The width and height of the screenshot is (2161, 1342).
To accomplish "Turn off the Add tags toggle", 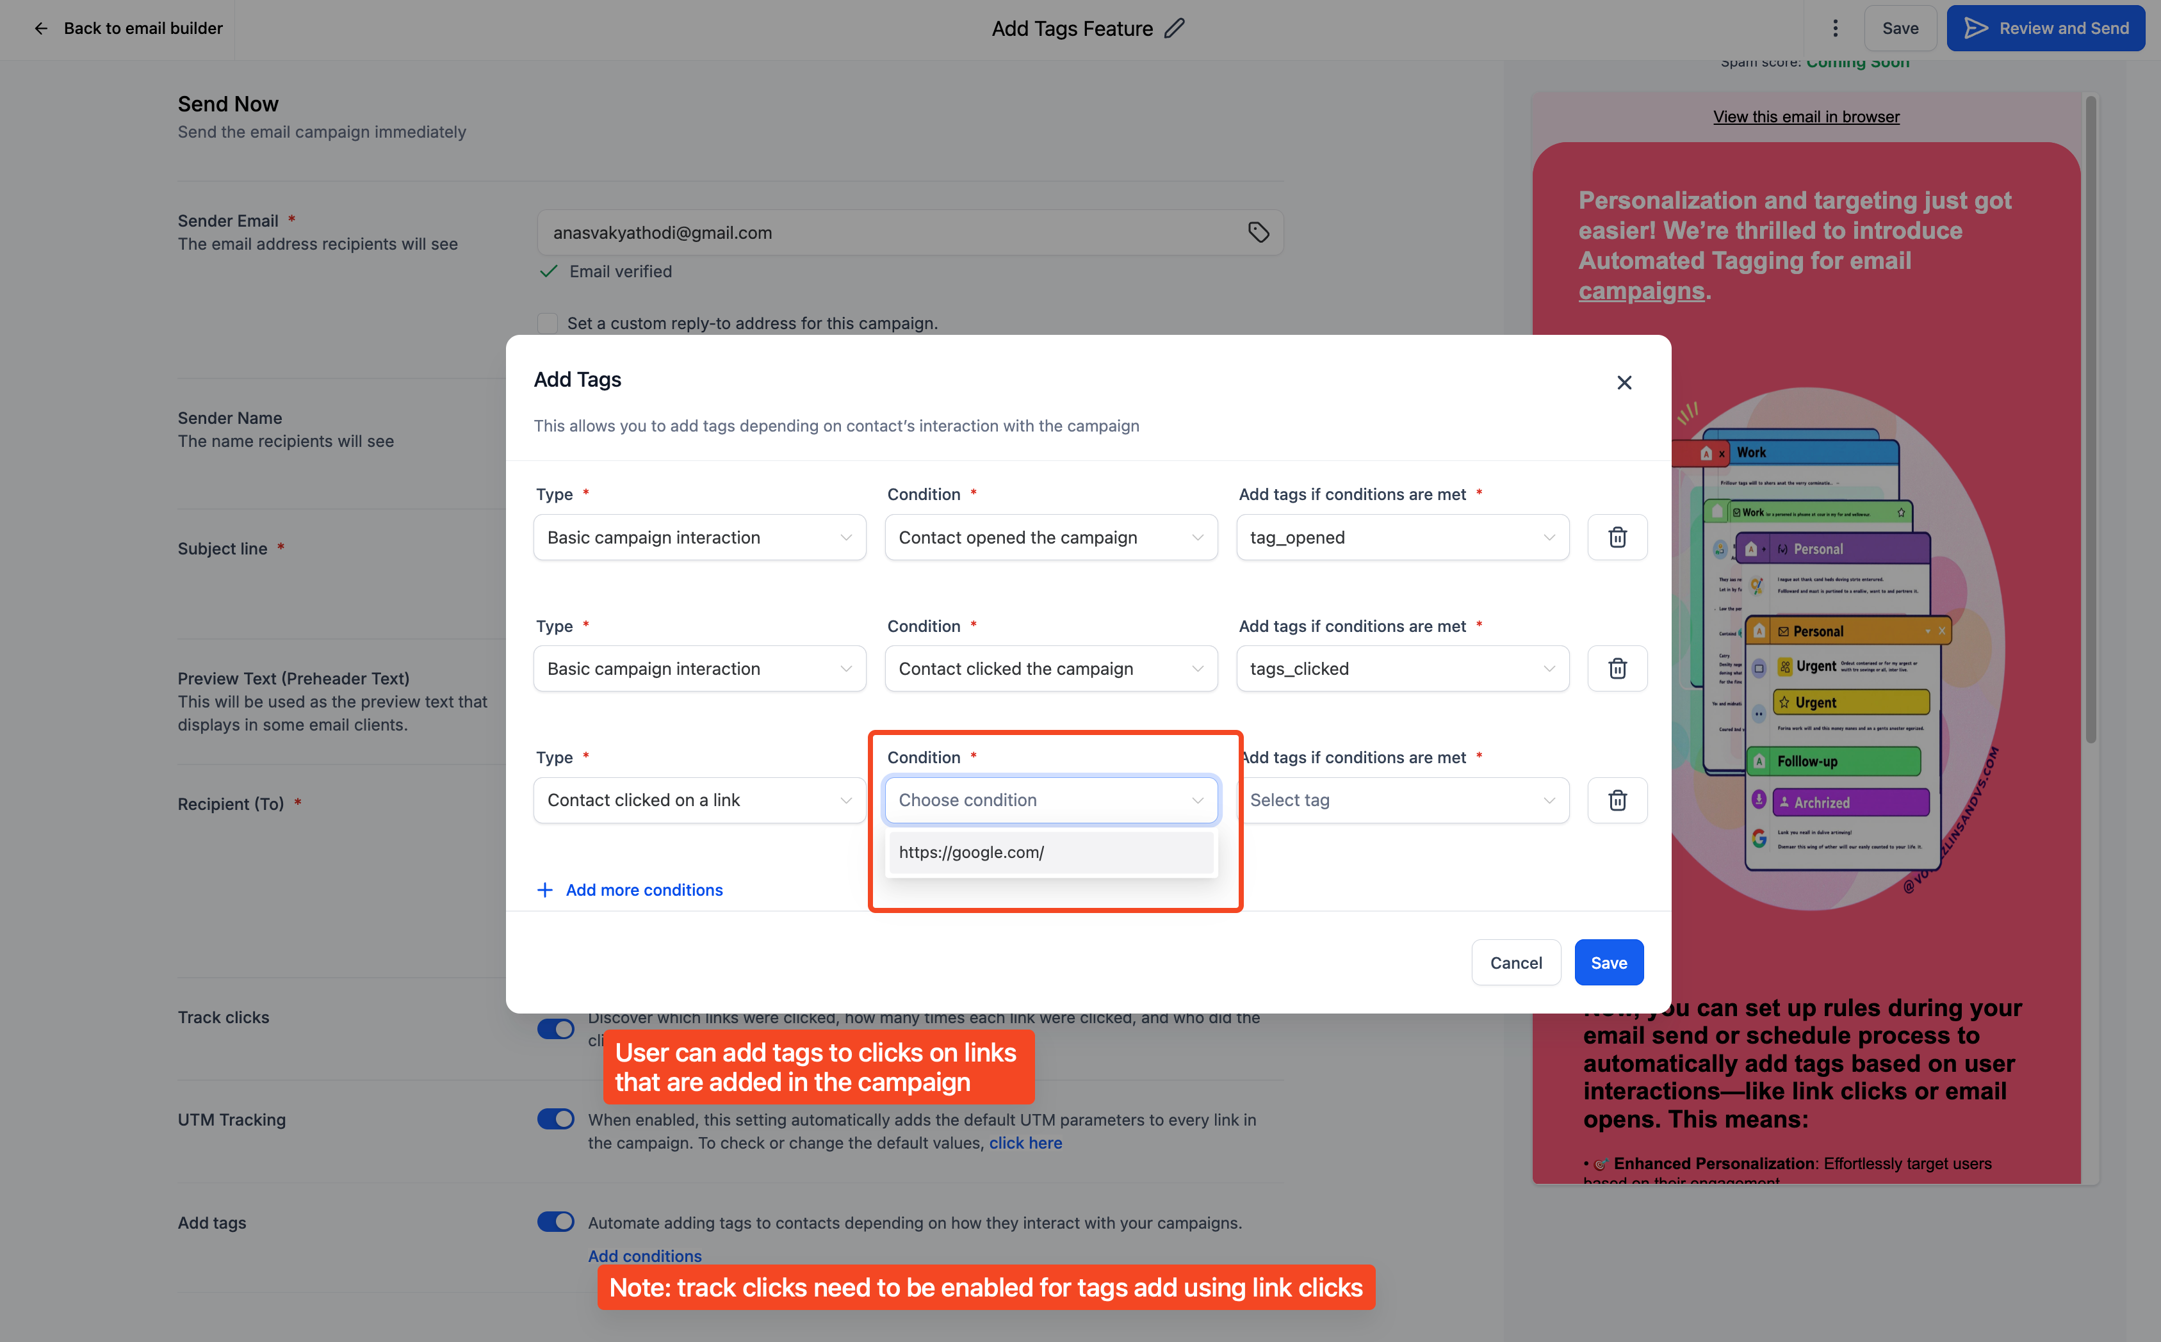I will [x=556, y=1221].
